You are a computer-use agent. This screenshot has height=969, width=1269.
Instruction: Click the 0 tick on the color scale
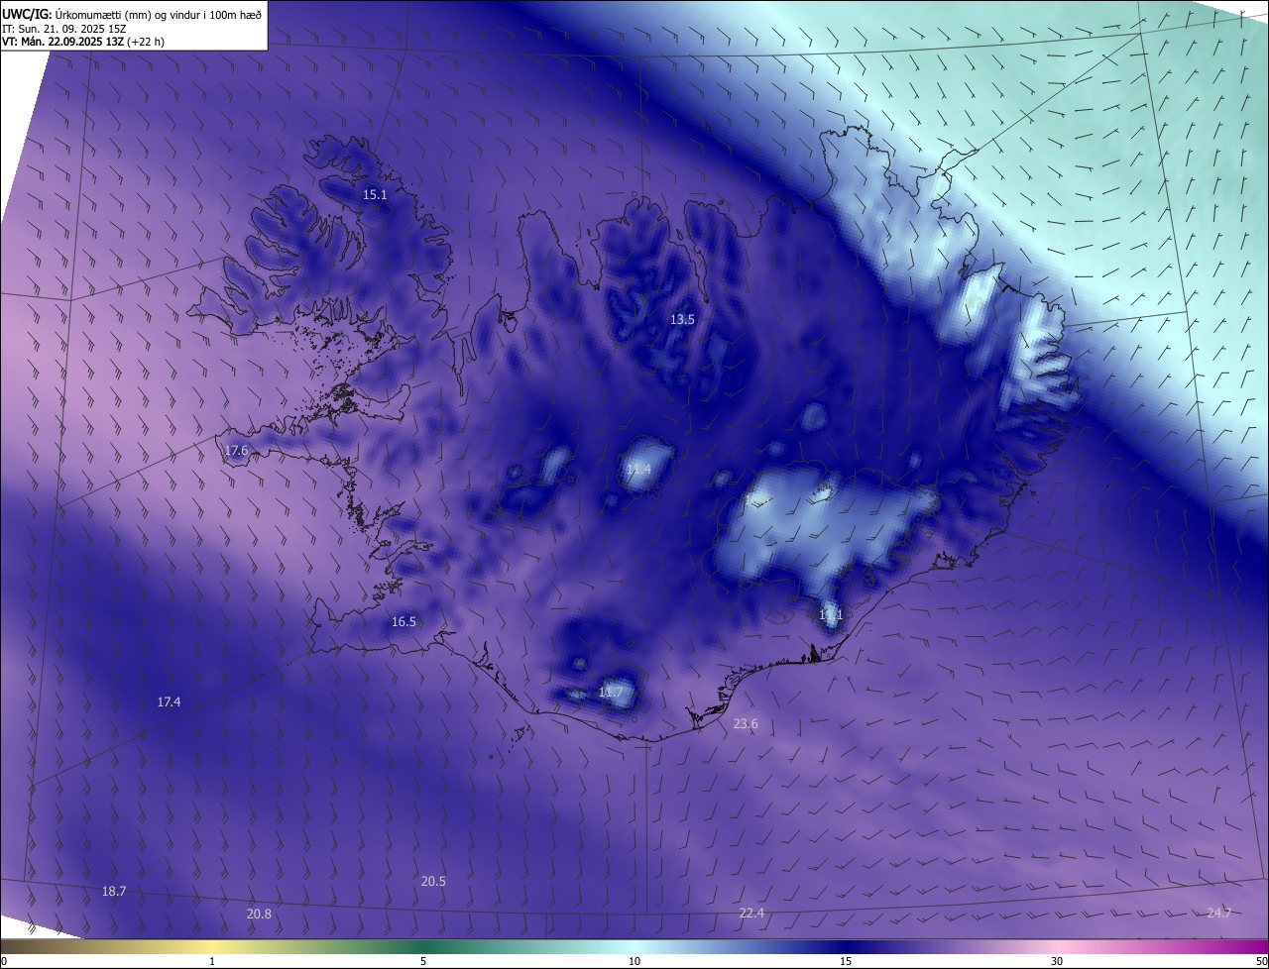click(x=4, y=961)
